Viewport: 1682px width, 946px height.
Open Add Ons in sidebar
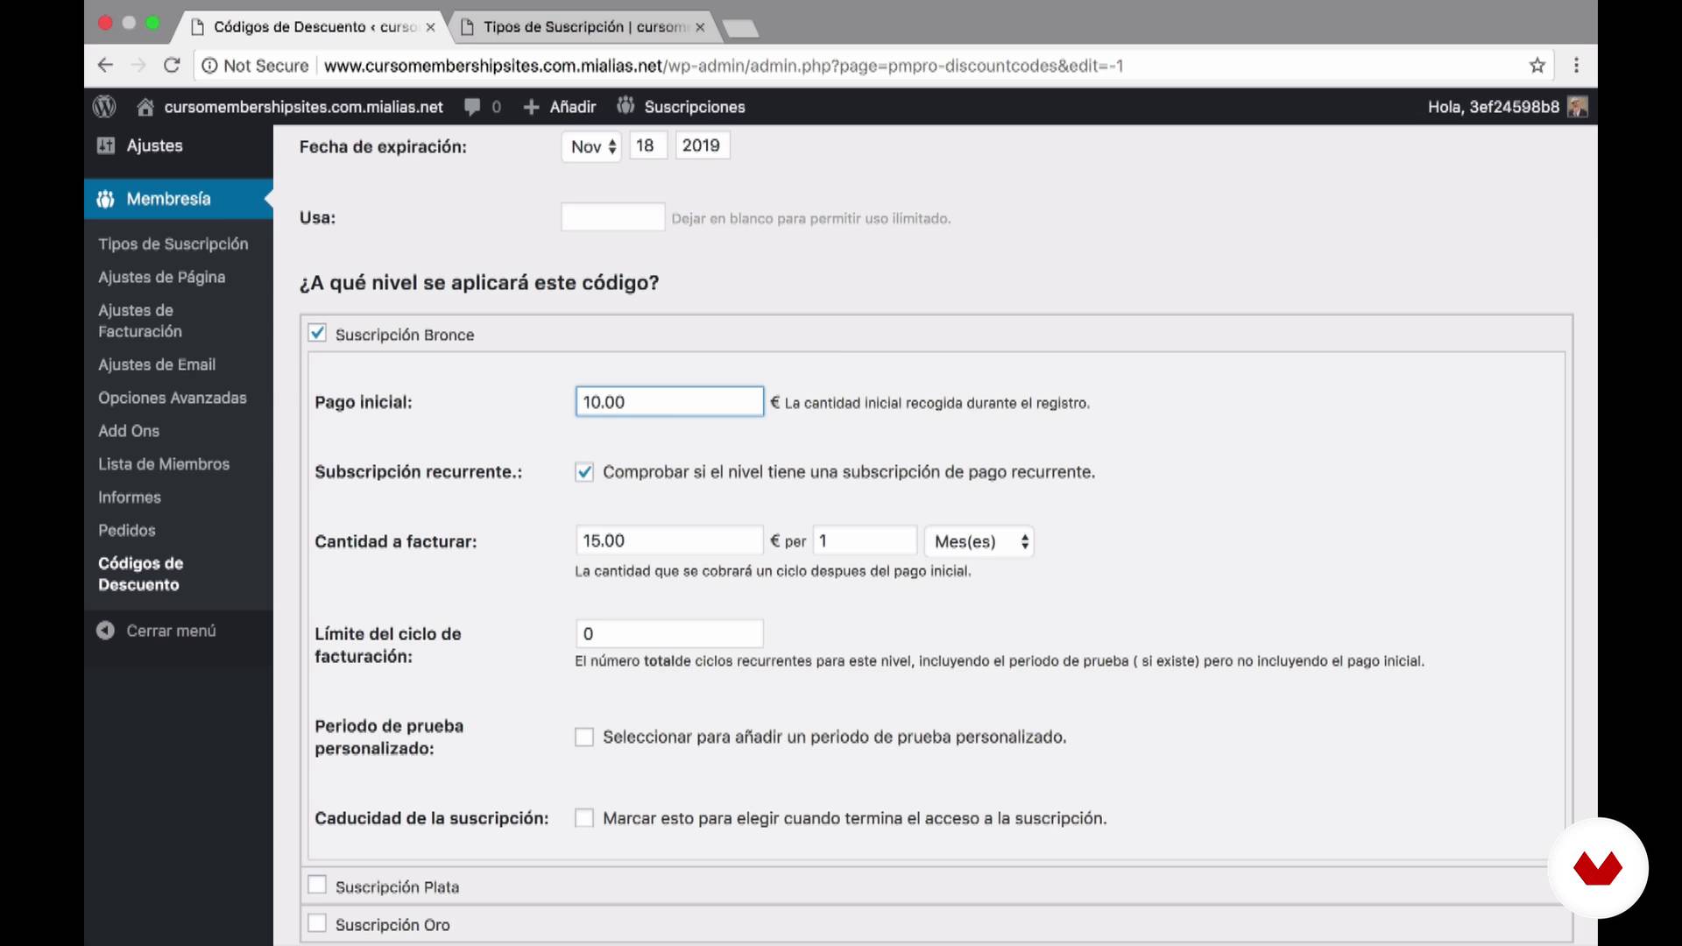tap(129, 431)
